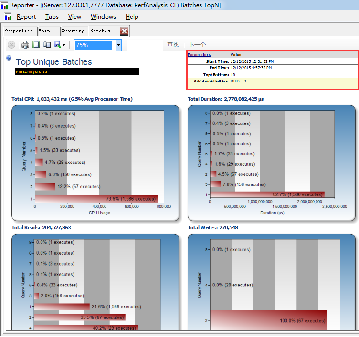
Task: Switch to the Grouping tab
Action: 73,31
